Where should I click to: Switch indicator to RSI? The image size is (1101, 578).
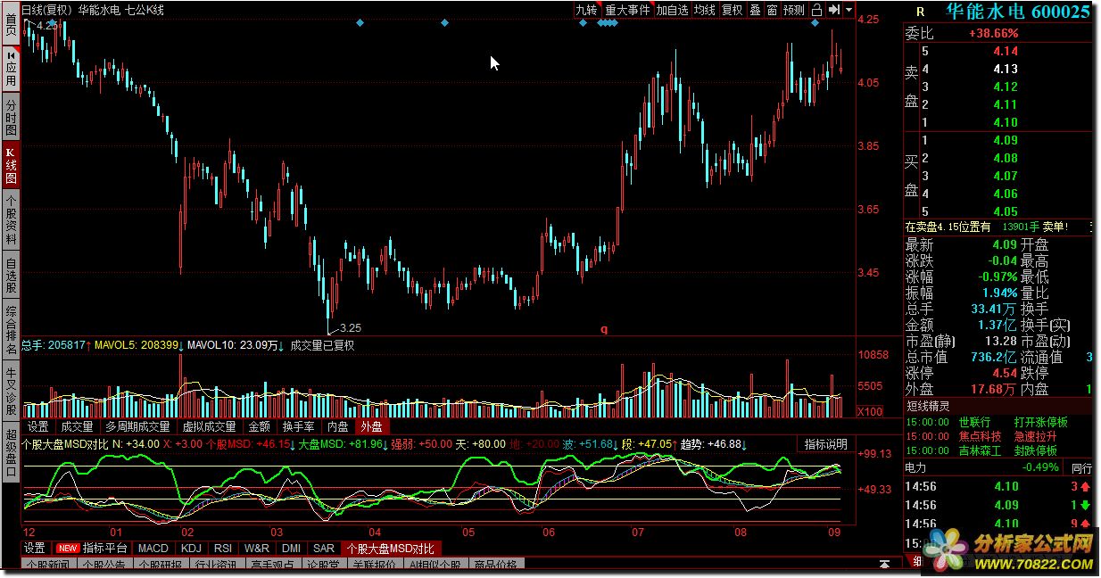[x=223, y=548]
